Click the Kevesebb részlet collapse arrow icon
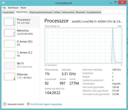Viewport: 128px width, 110px height. (5, 104)
